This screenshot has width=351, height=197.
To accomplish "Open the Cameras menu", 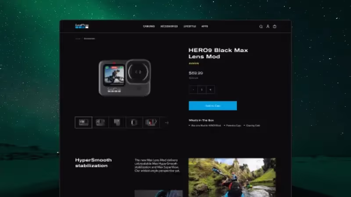I will pyautogui.click(x=149, y=26).
